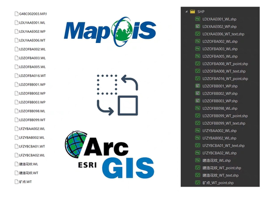The height and width of the screenshot is (198, 269).
Task: Click the point icon beside LDZOFBA008_WT_point.shp
Action: pos(197,63)
